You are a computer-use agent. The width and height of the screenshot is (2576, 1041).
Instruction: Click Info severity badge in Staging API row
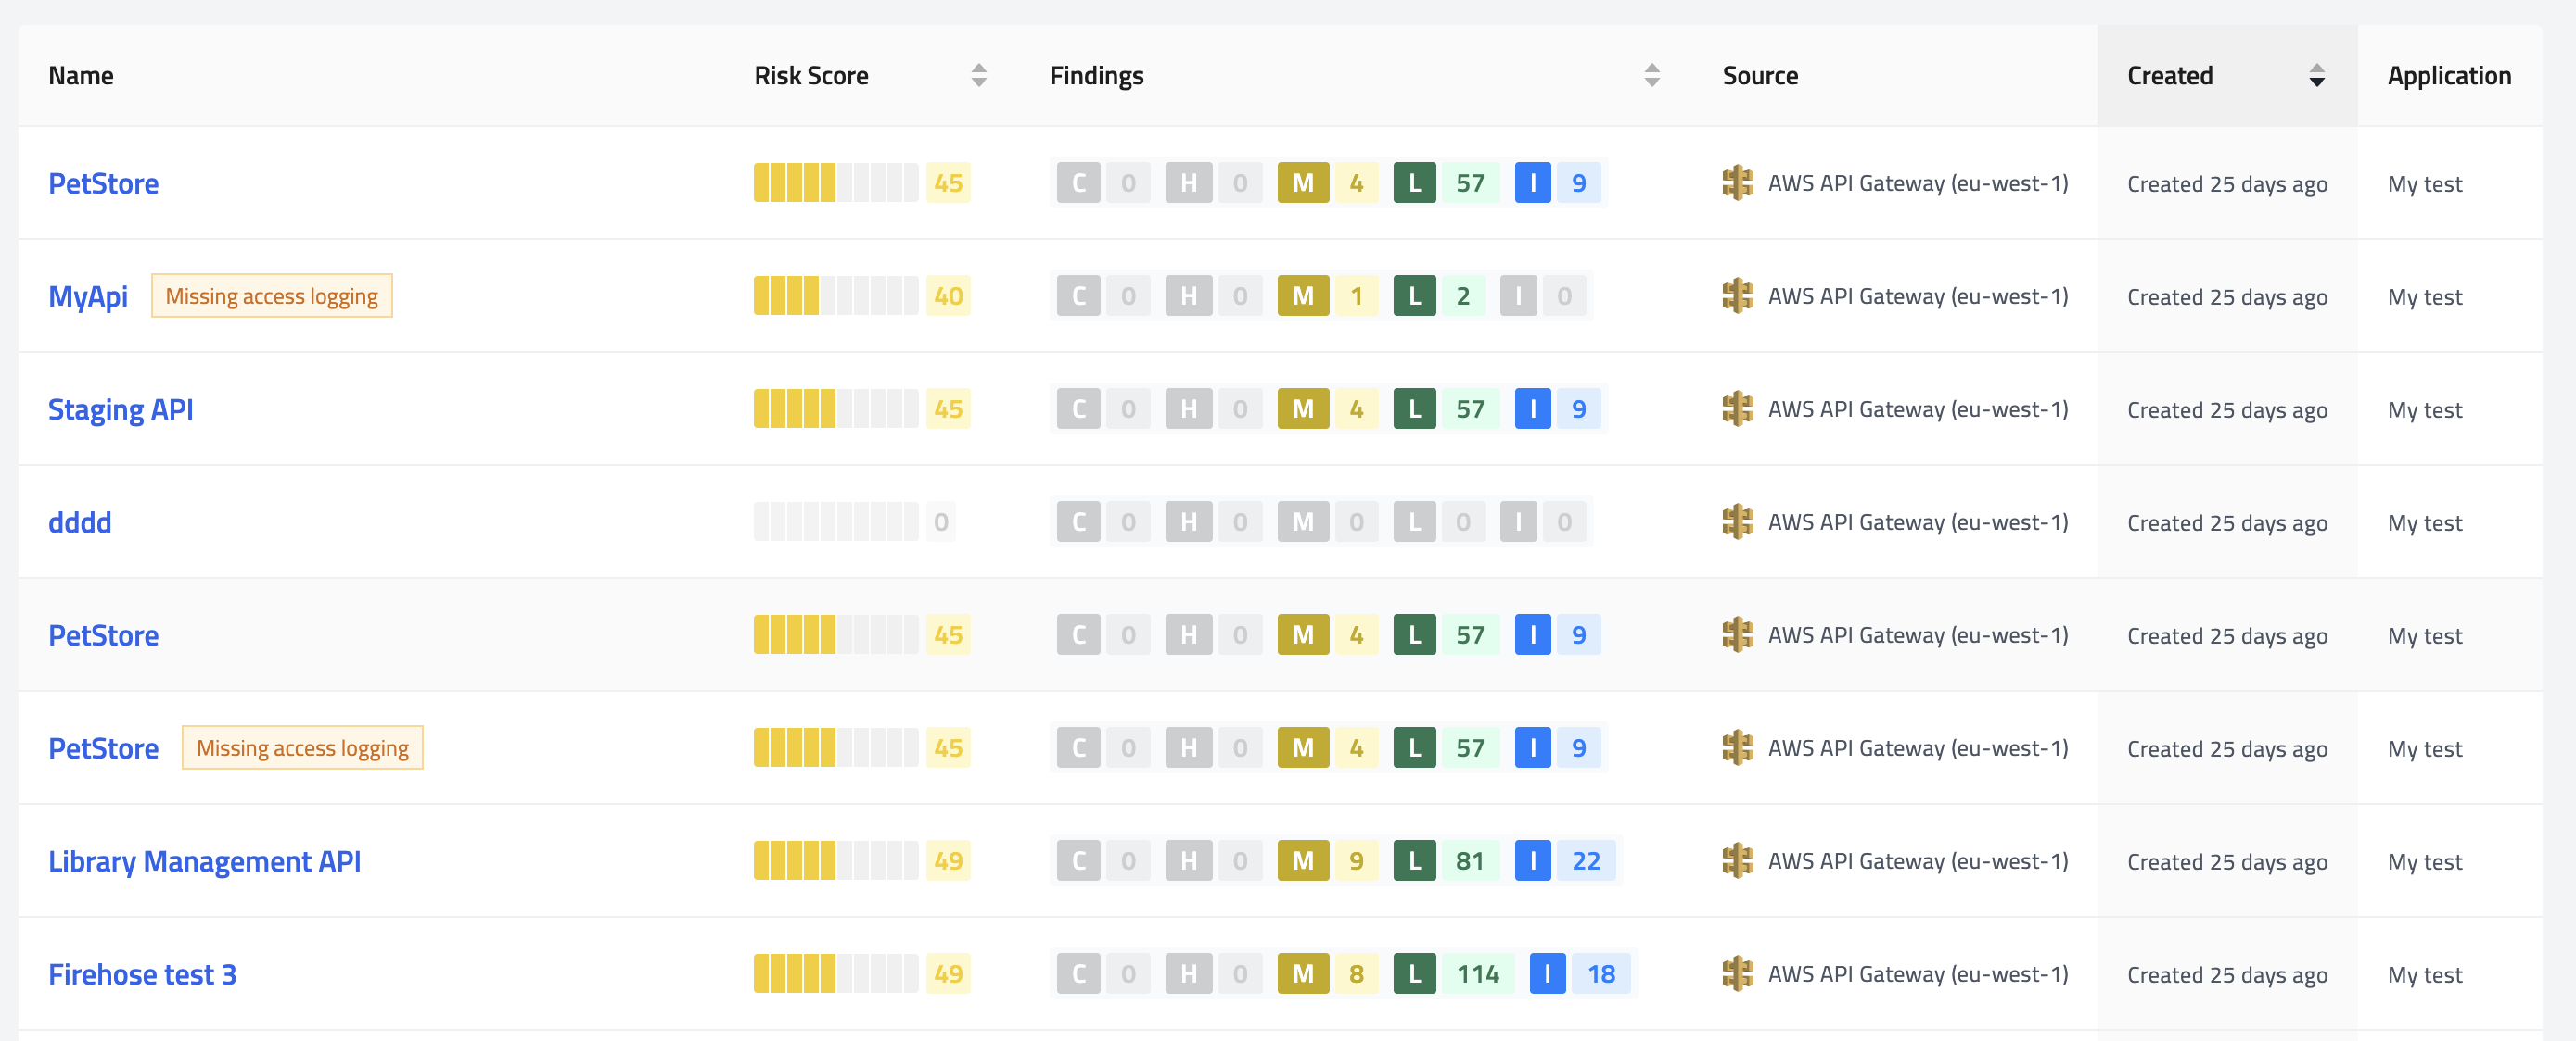1532,408
